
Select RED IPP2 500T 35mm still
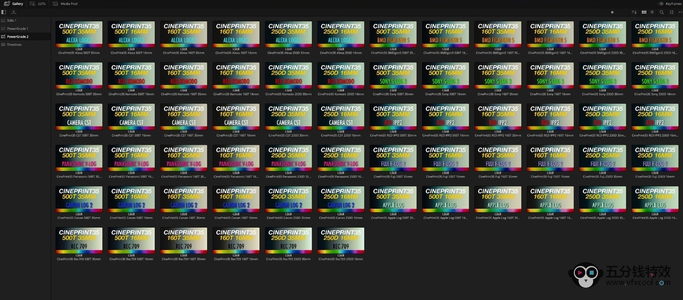[x=393, y=117]
